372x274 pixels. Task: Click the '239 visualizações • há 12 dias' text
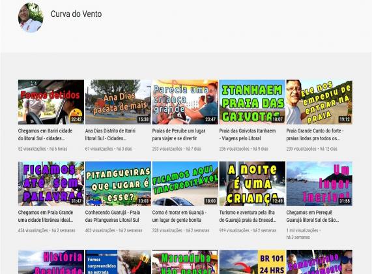tap(312, 149)
